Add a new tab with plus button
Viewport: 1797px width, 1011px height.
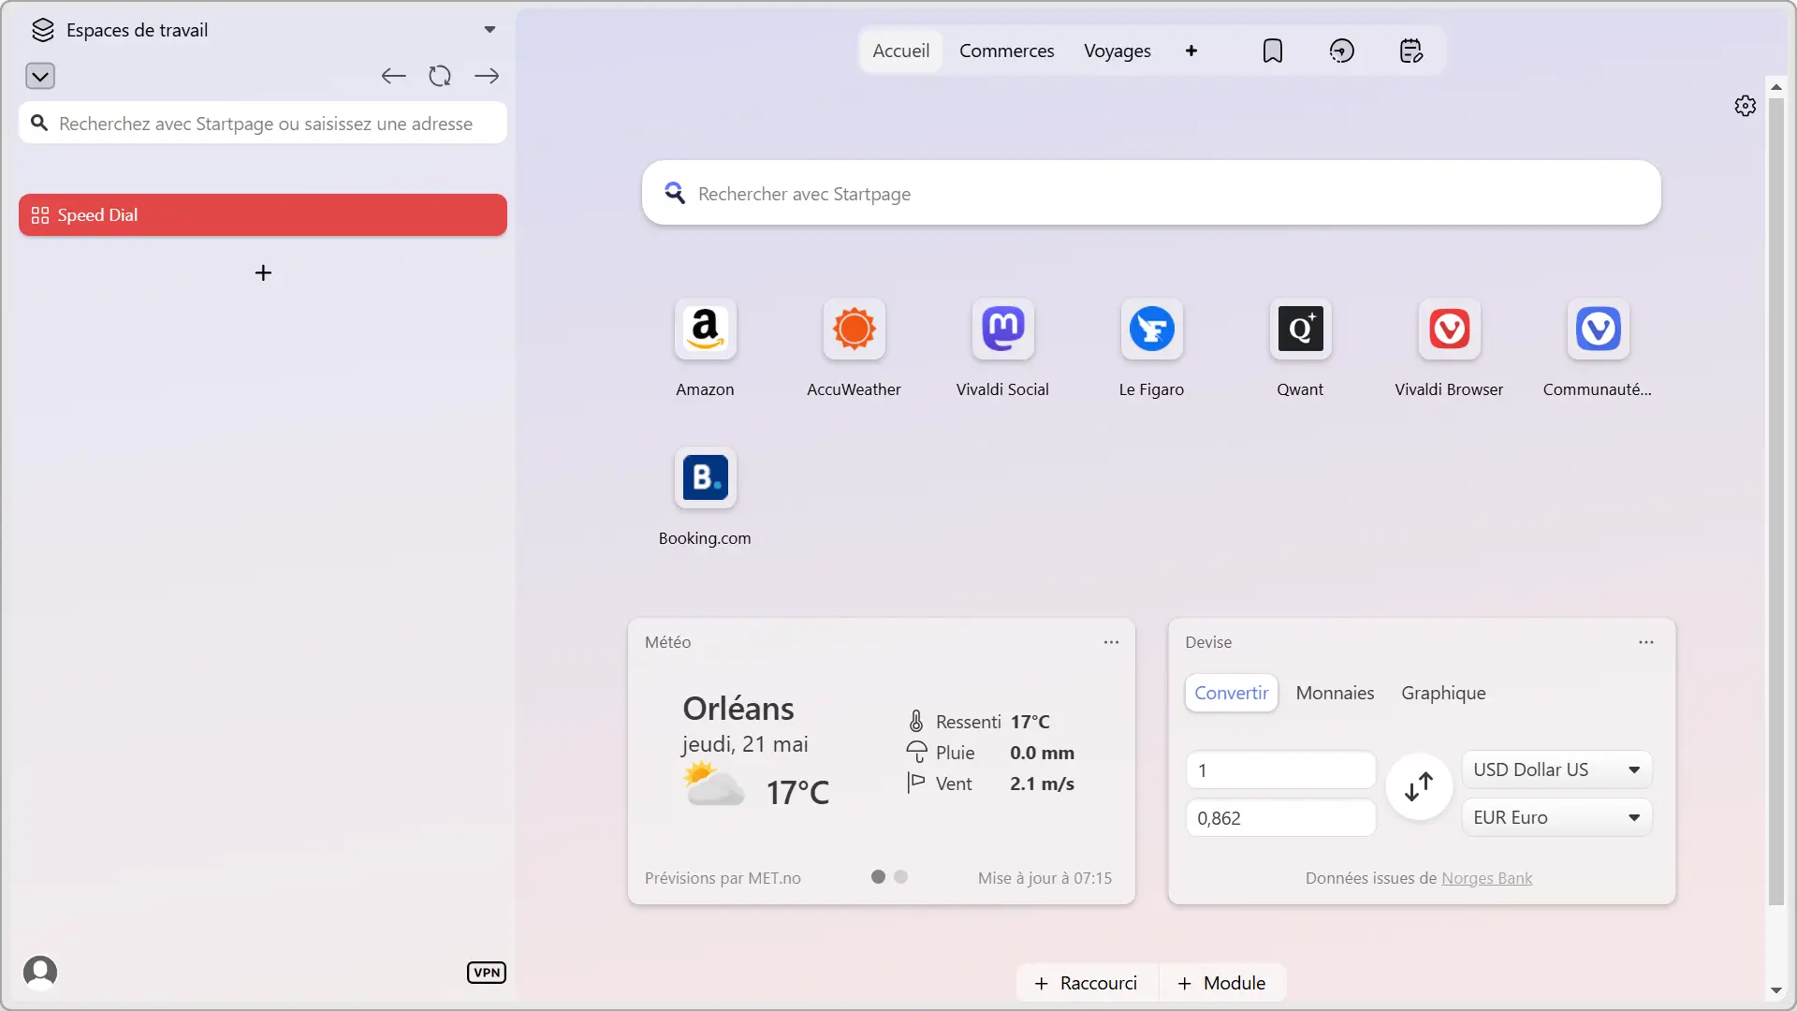[x=263, y=272]
